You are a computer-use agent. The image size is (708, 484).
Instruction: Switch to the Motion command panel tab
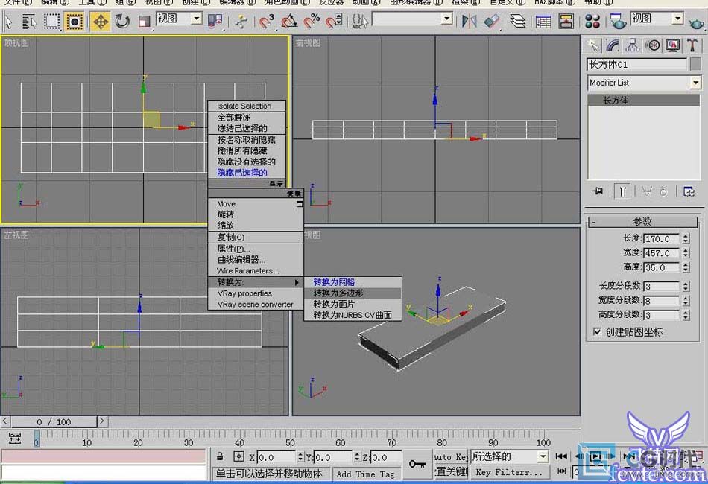pos(652,45)
